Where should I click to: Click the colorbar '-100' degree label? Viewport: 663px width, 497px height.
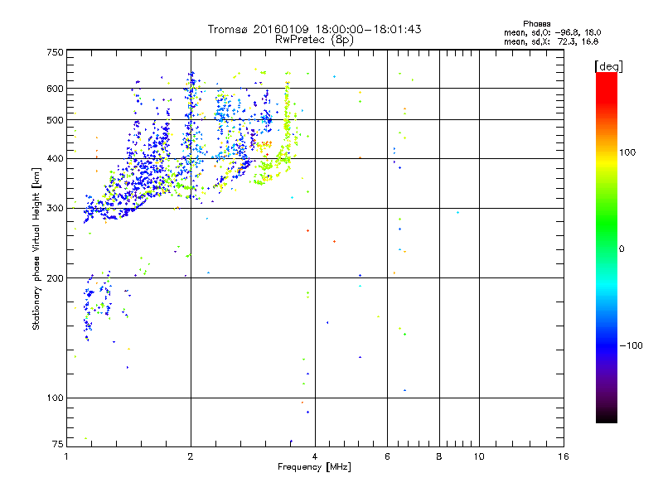pyautogui.click(x=631, y=345)
